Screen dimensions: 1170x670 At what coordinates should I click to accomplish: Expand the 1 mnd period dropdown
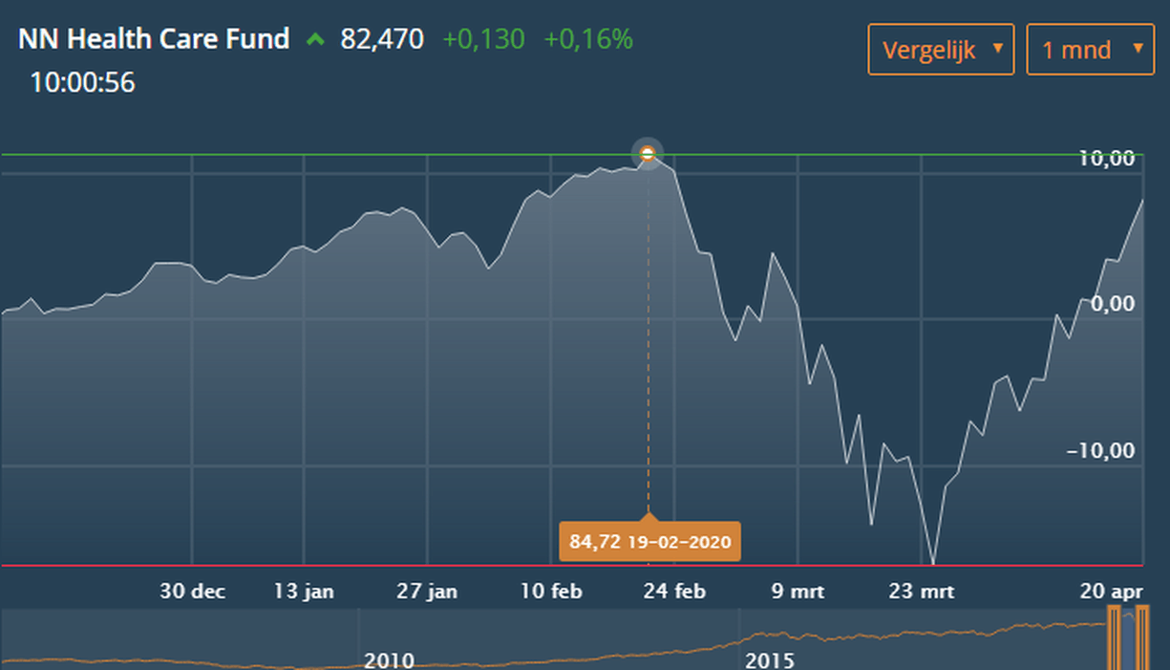point(1090,49)
